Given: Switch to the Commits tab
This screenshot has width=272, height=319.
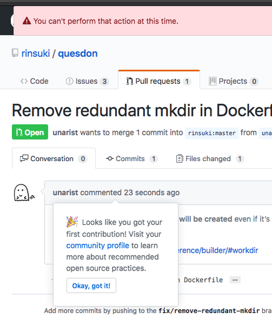Looking at the screenshot, I should 132,159.
